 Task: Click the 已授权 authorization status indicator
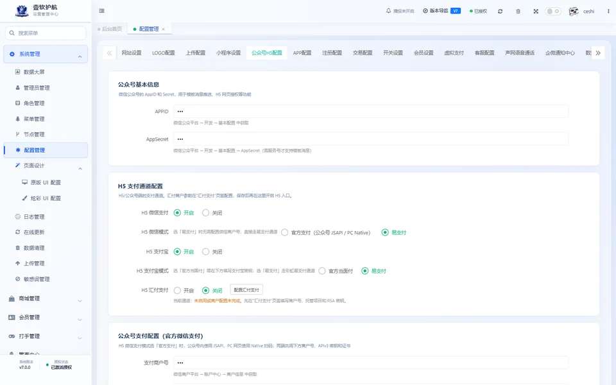point(478,11)
